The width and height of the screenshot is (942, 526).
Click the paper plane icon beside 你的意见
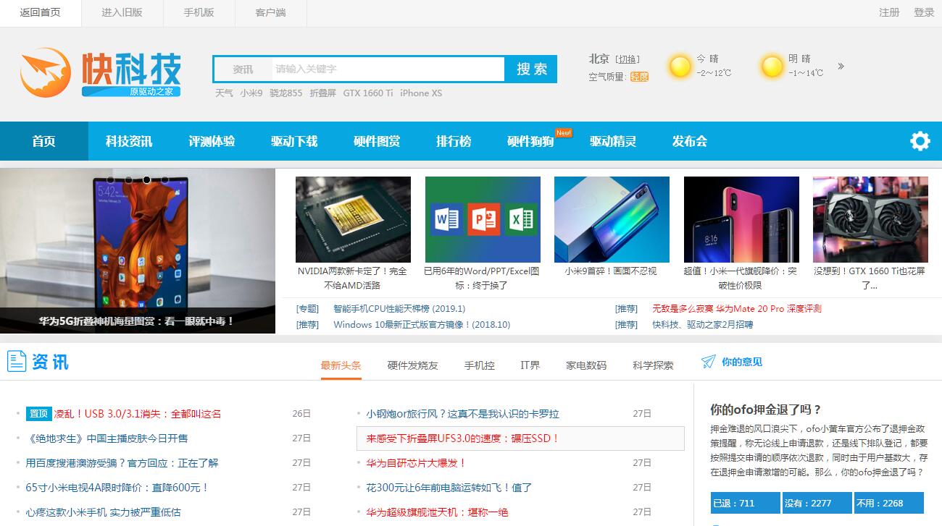708,362
